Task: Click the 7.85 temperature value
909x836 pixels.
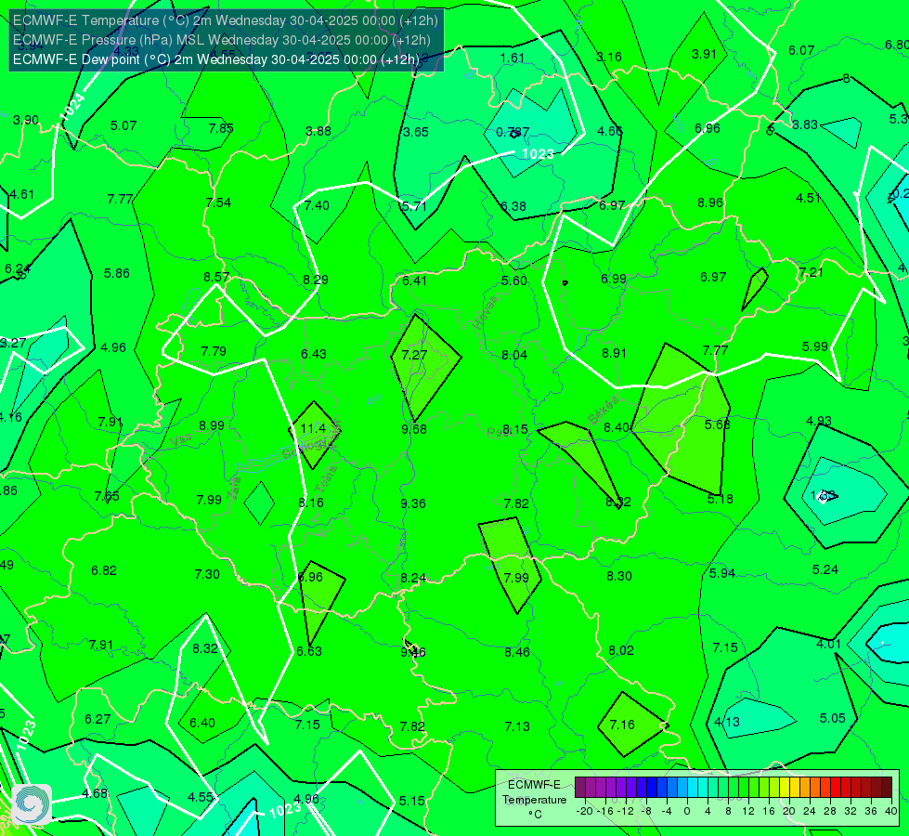Action: click(x=221, y=128)
